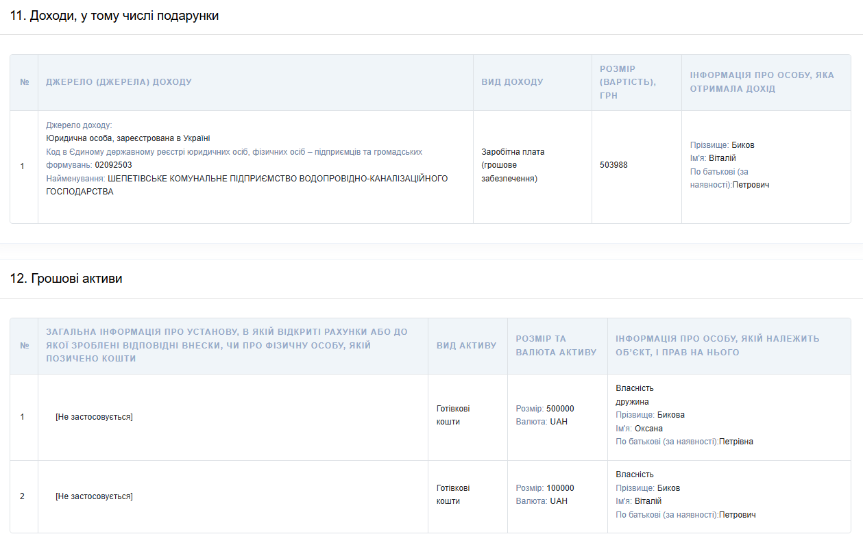Click the "Розмір та валюта активу" column header
This screenshot has width=863, height=545.
tap(556, 346)
